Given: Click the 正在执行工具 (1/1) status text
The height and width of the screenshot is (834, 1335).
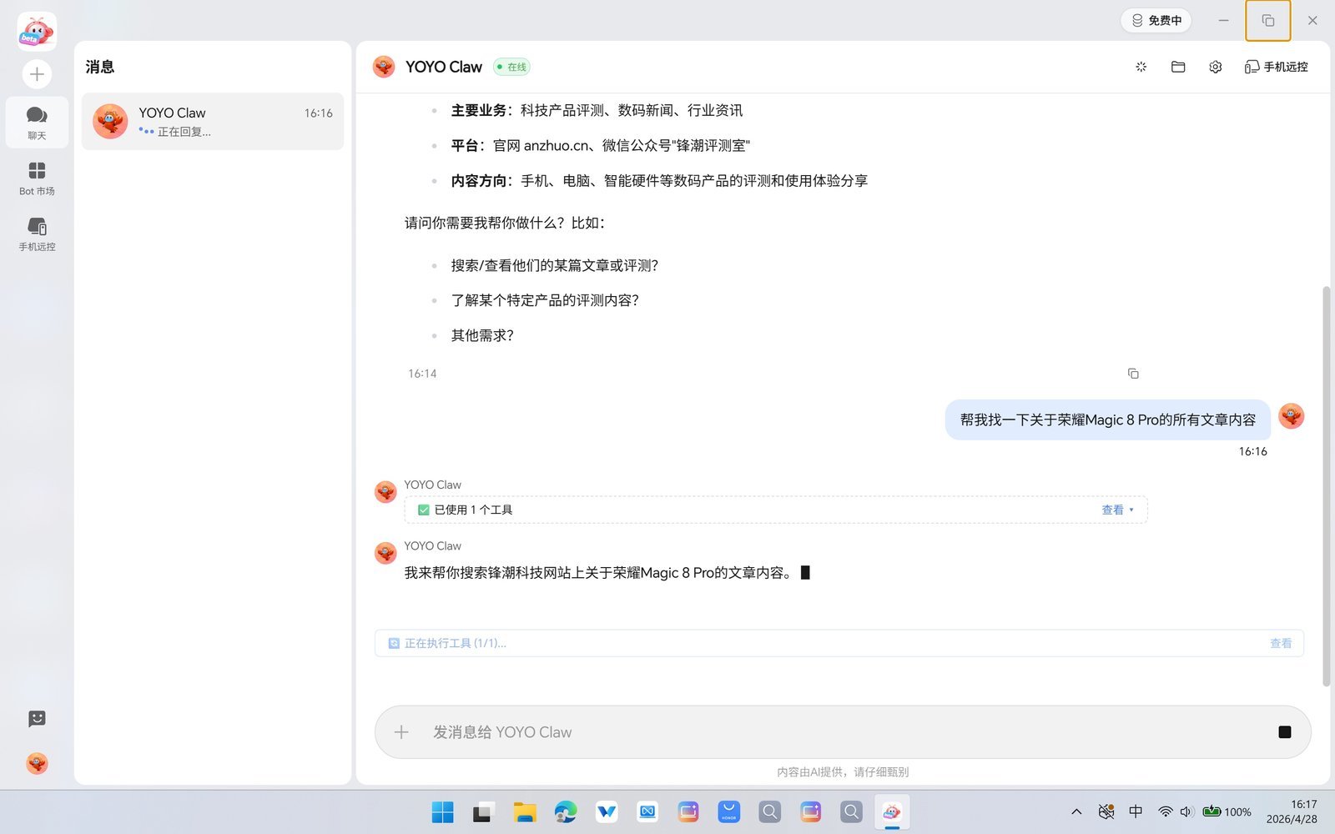Looking at the screenshot, I should click(456, 643).
